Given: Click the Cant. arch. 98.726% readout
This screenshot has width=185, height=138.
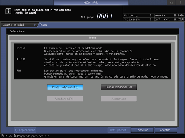Looking at the screenshot, I should tap(169, 19).
